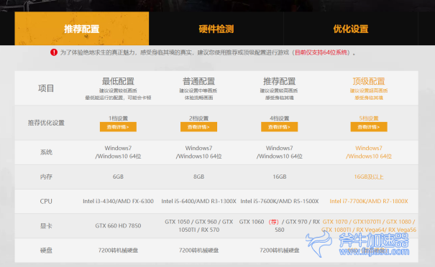Click the 硬盘 row label
This screenshot has height=267, width=435.
click(46, 250)
